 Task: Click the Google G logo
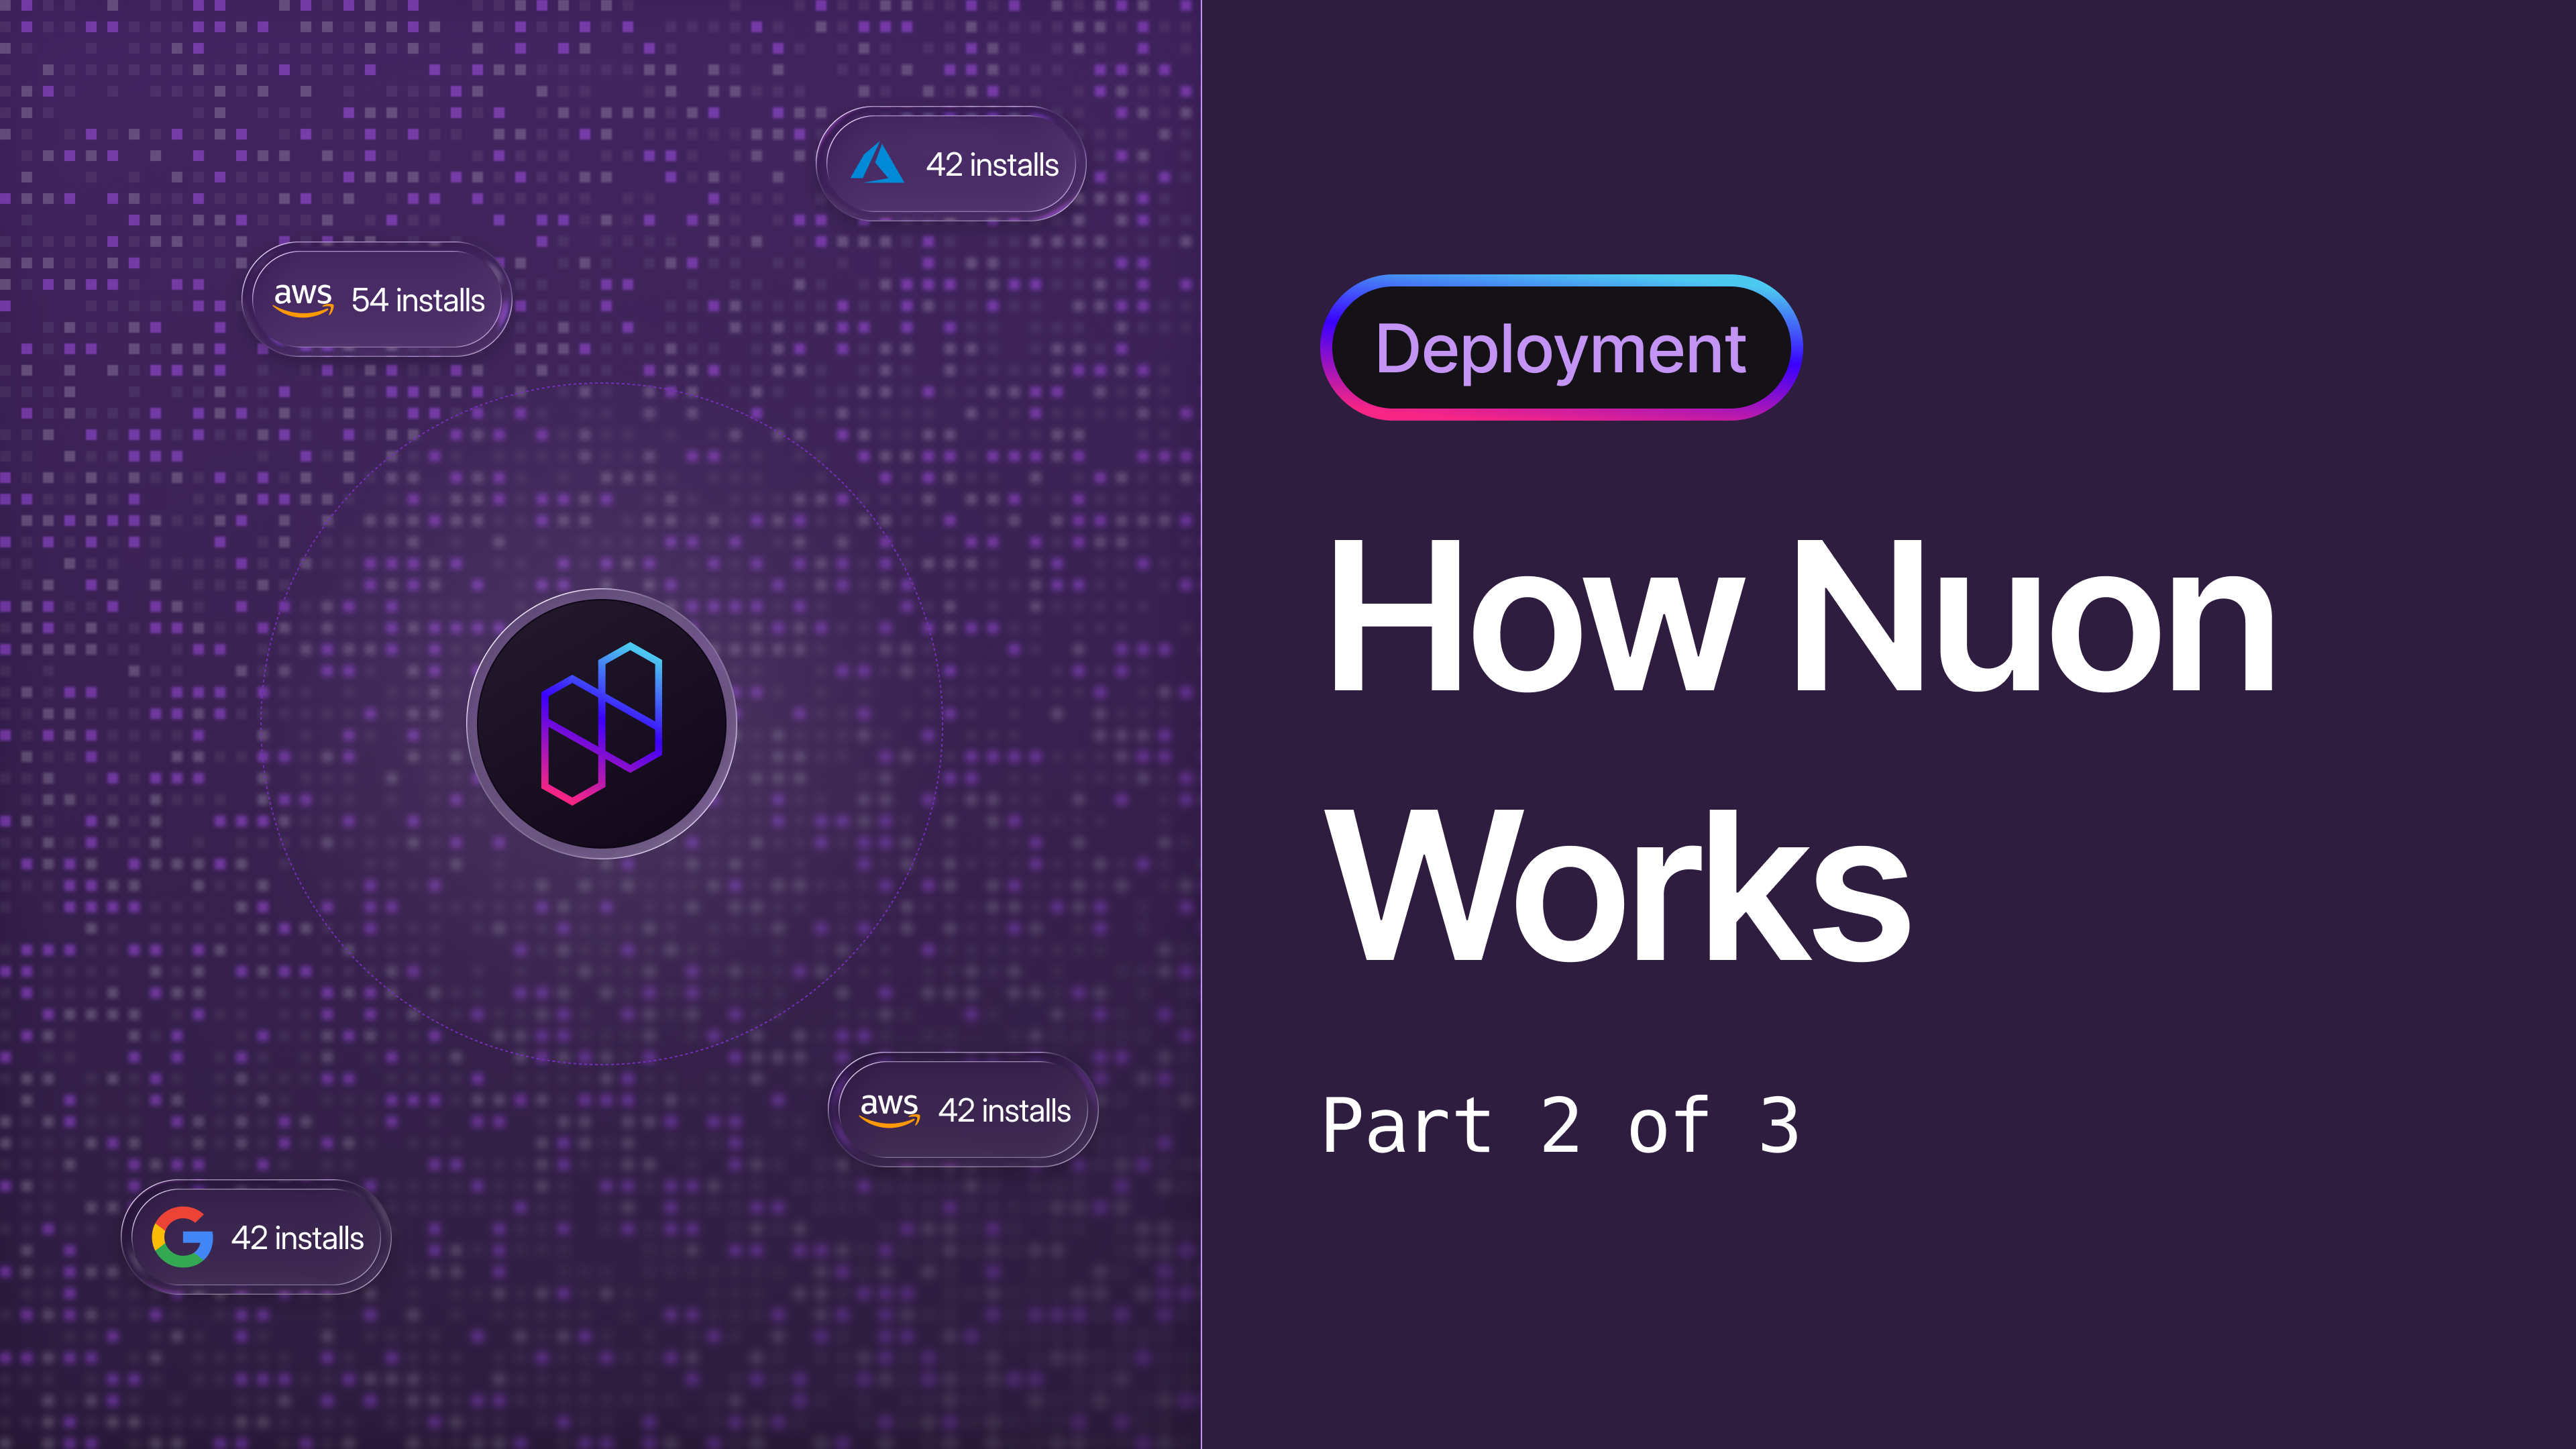click(x=183, y=1237)
